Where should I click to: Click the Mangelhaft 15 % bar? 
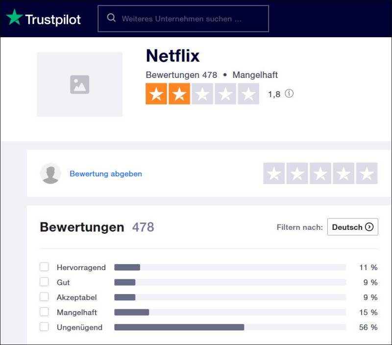click(230, 312)
